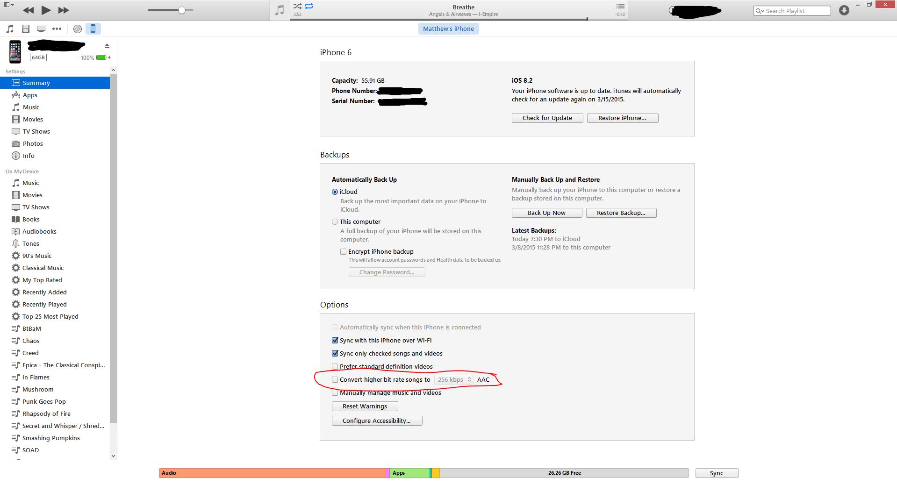Click the Previous track rewind button
This screenshot has width=897, height=485.
pyautogui.click(x=28, y=10)
